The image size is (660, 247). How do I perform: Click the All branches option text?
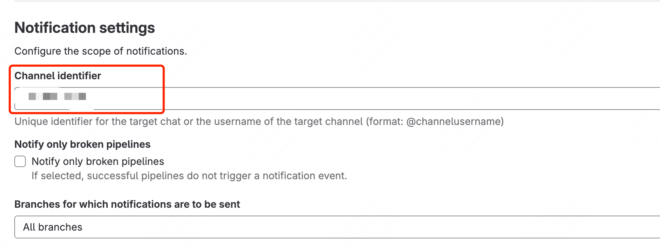tap(53, 227)
